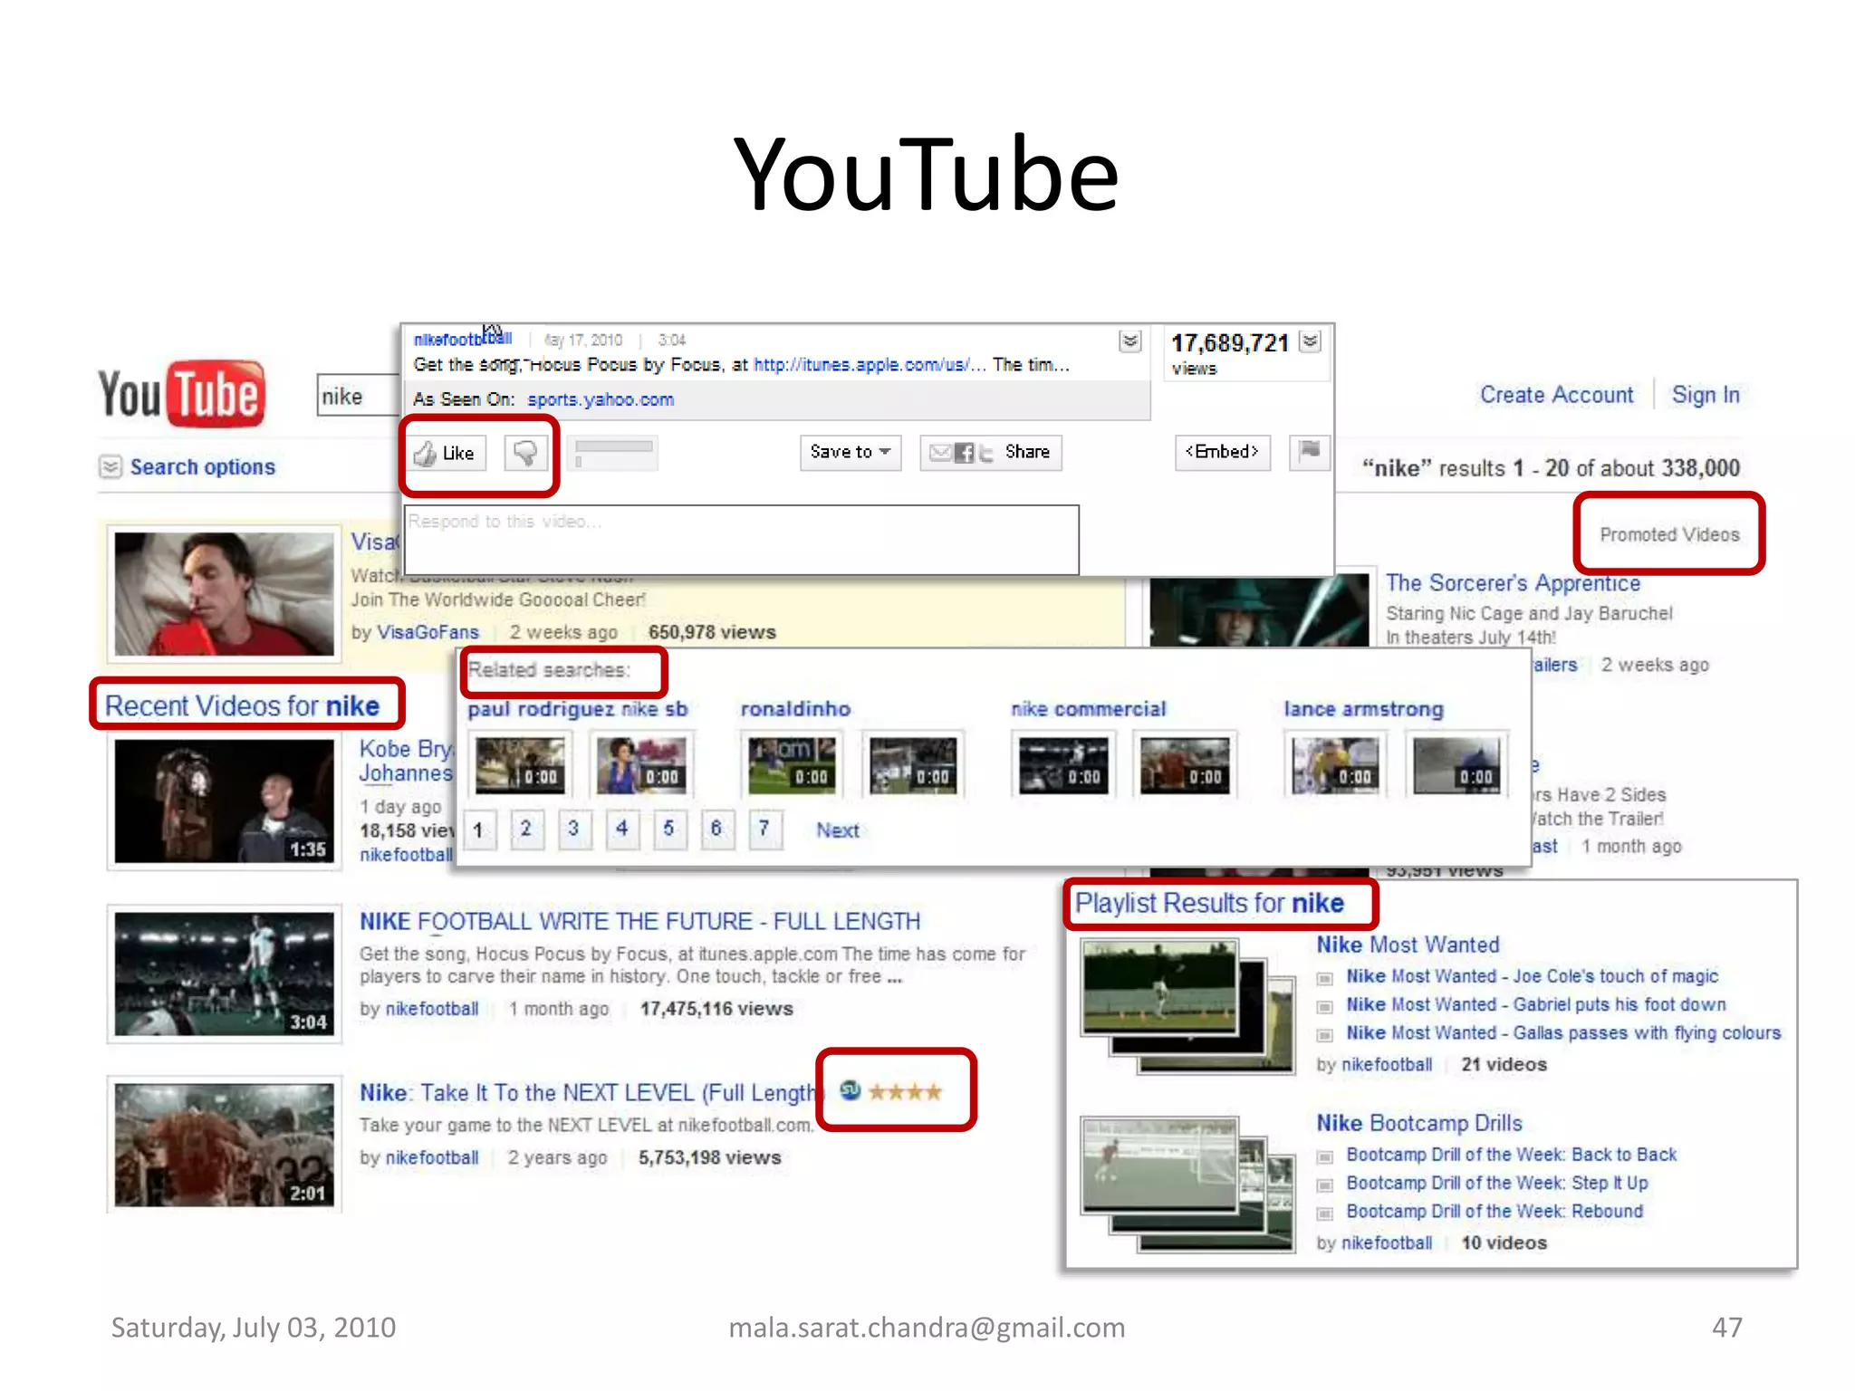Open the itunes.apple.com link in the description
The image size is (1855, 1391).
[870, 365]
